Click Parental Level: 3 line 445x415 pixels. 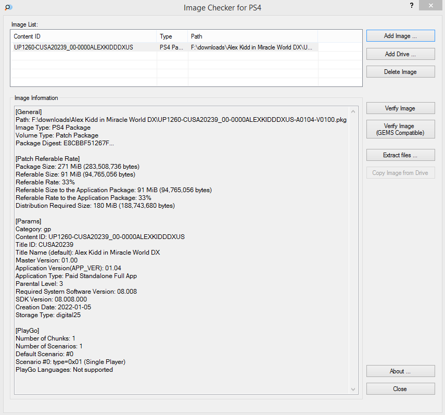(40, 284)
